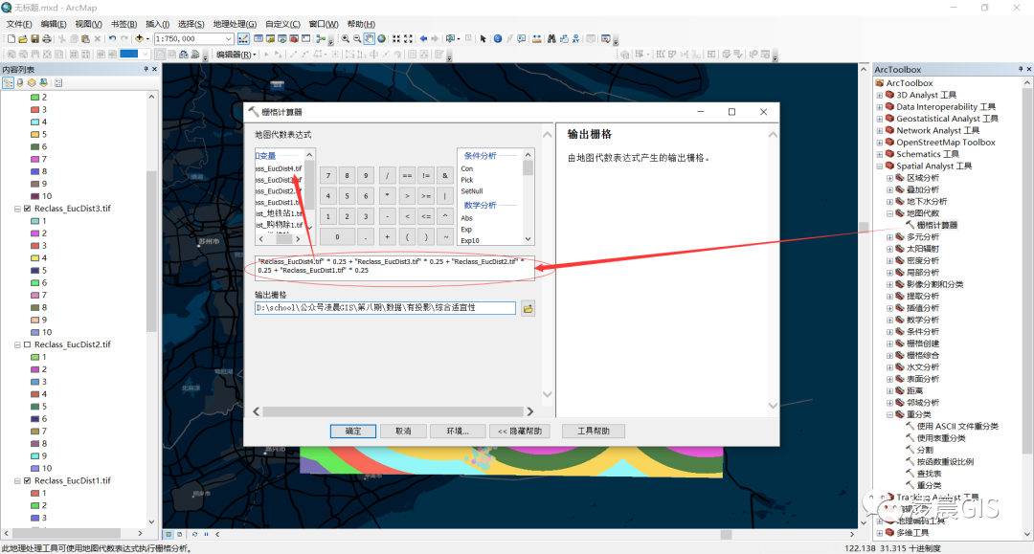Open the Python window icon

click(306, 39)
